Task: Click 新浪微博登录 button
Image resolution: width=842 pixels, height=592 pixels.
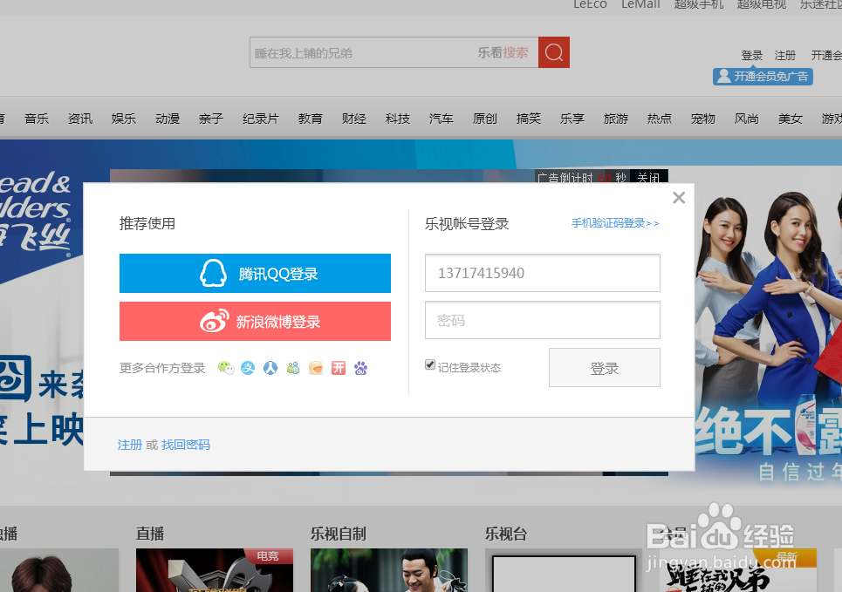Action: [255, 322]
